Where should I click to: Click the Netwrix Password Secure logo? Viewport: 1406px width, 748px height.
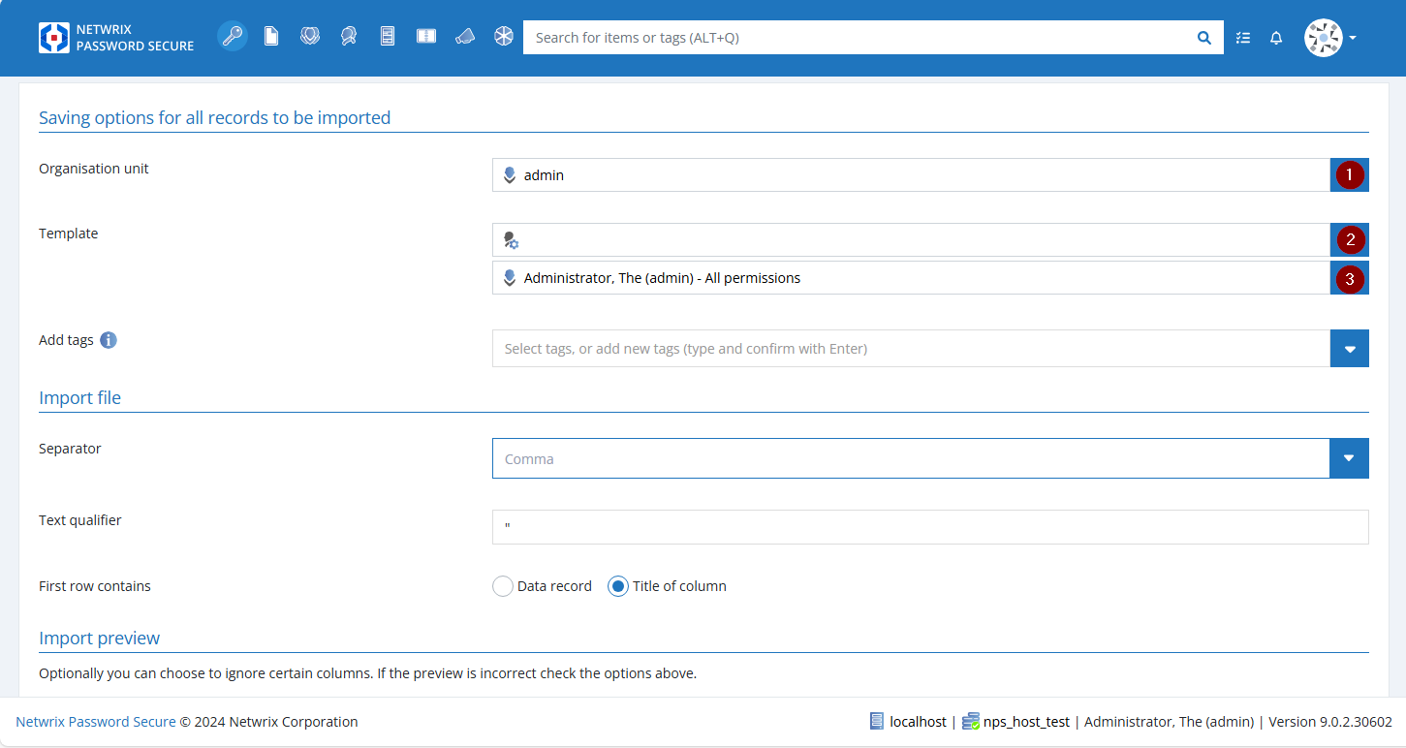coord(116,38)
